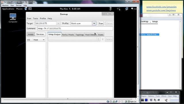This screenshot has width=184, height=104.
Task: Open the Iceweasel browser launcher icon
Action: pos(26,9)
